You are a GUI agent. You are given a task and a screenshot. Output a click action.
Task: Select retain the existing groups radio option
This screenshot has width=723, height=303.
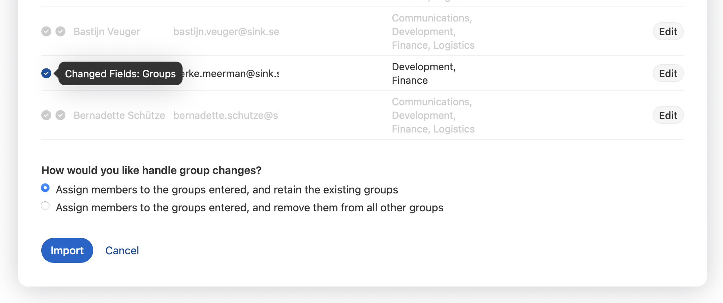point(45,188)
